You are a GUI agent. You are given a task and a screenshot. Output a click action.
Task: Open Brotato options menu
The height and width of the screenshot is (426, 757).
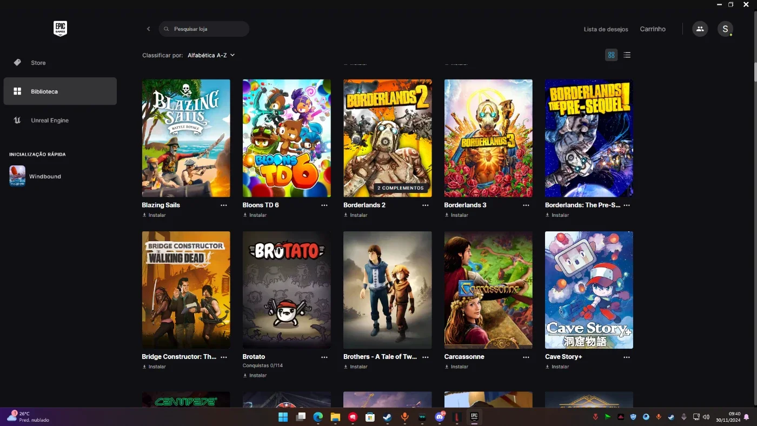pos(324,357)
